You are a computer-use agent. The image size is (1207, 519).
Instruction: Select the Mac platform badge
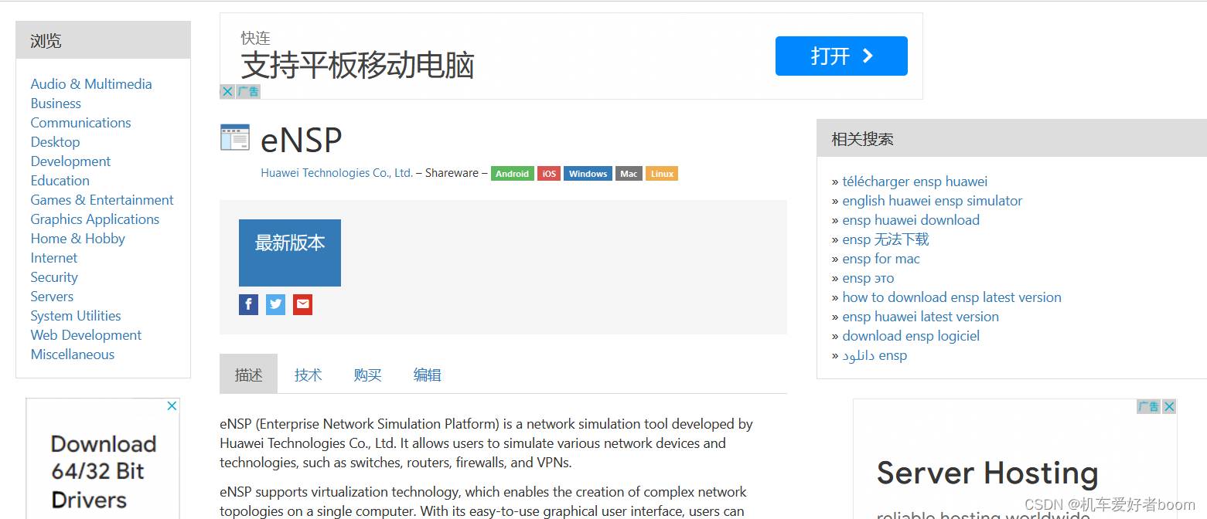[629, 174]
